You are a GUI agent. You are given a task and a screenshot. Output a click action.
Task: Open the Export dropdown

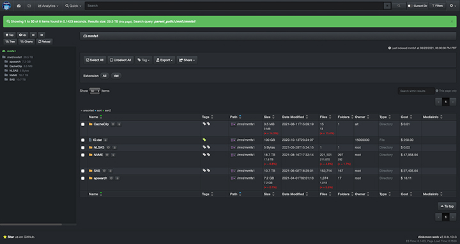[x=164, y=60]
